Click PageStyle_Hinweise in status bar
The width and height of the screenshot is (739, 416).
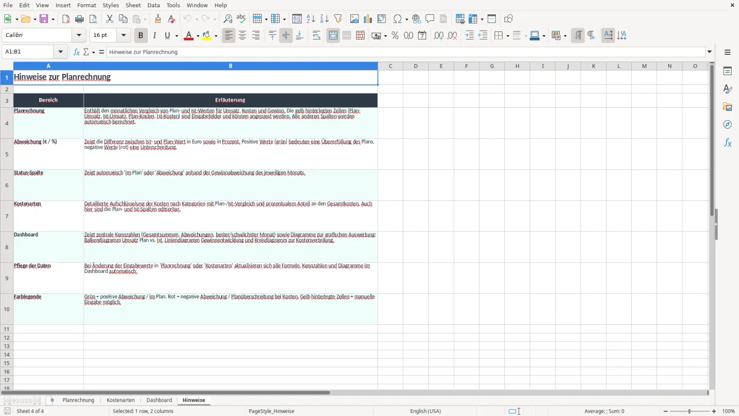click(x=272, y=411)
